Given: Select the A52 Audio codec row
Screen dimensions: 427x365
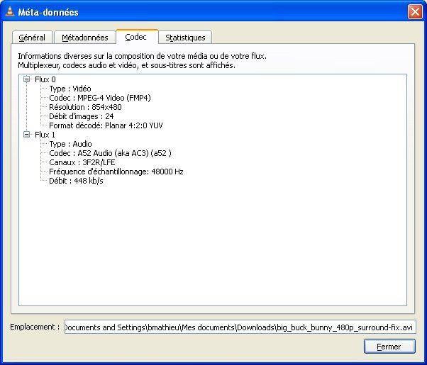Looking at the screenshot, I should pyautogui.click(x=110, y=153).
